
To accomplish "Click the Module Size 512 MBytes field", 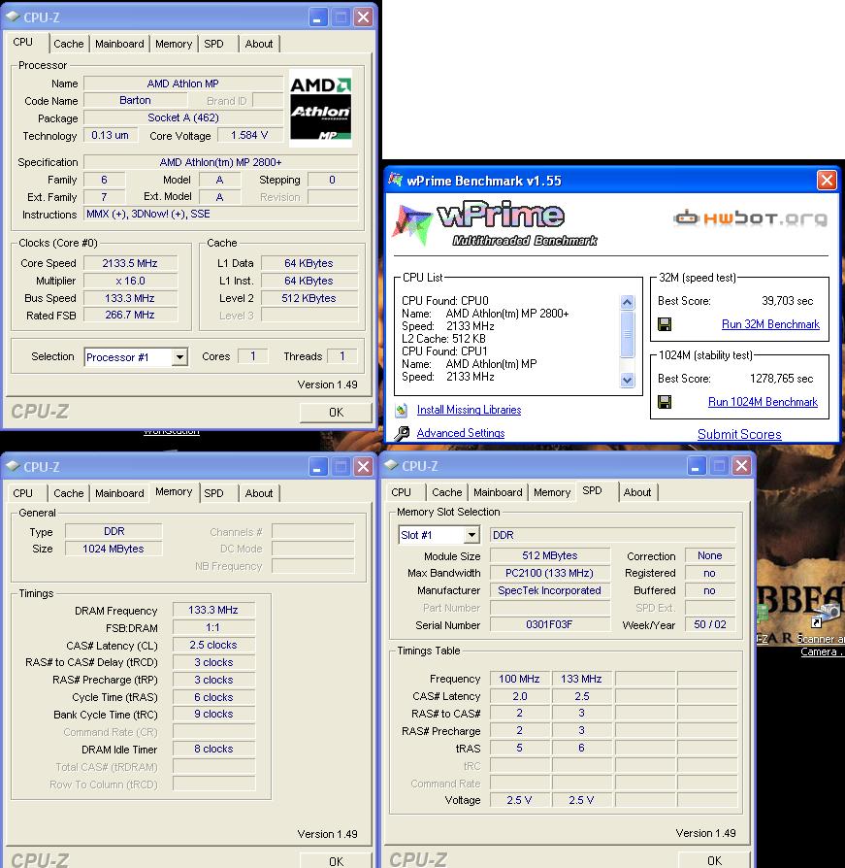I will coord(549,555).
